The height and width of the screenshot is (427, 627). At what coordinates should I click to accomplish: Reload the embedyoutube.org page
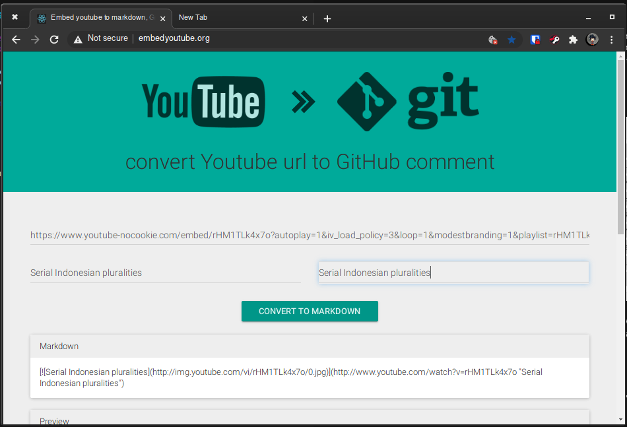pyautogui.click(x=54, y=39)
